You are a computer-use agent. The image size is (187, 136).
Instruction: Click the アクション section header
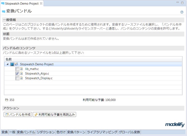[x=93, y=108]
